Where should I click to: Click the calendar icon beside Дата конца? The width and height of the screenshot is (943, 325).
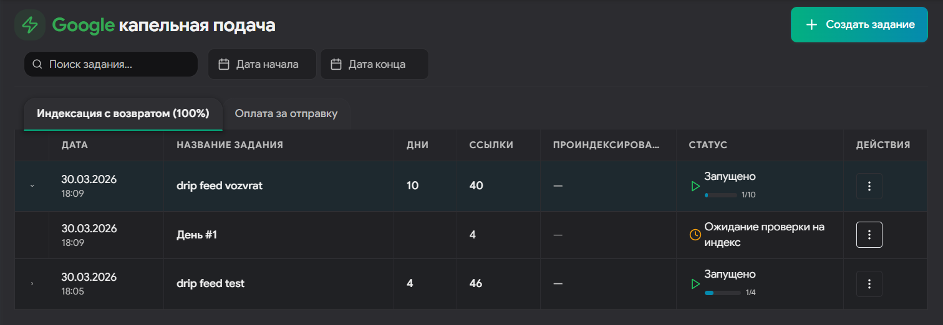[336, 64]
